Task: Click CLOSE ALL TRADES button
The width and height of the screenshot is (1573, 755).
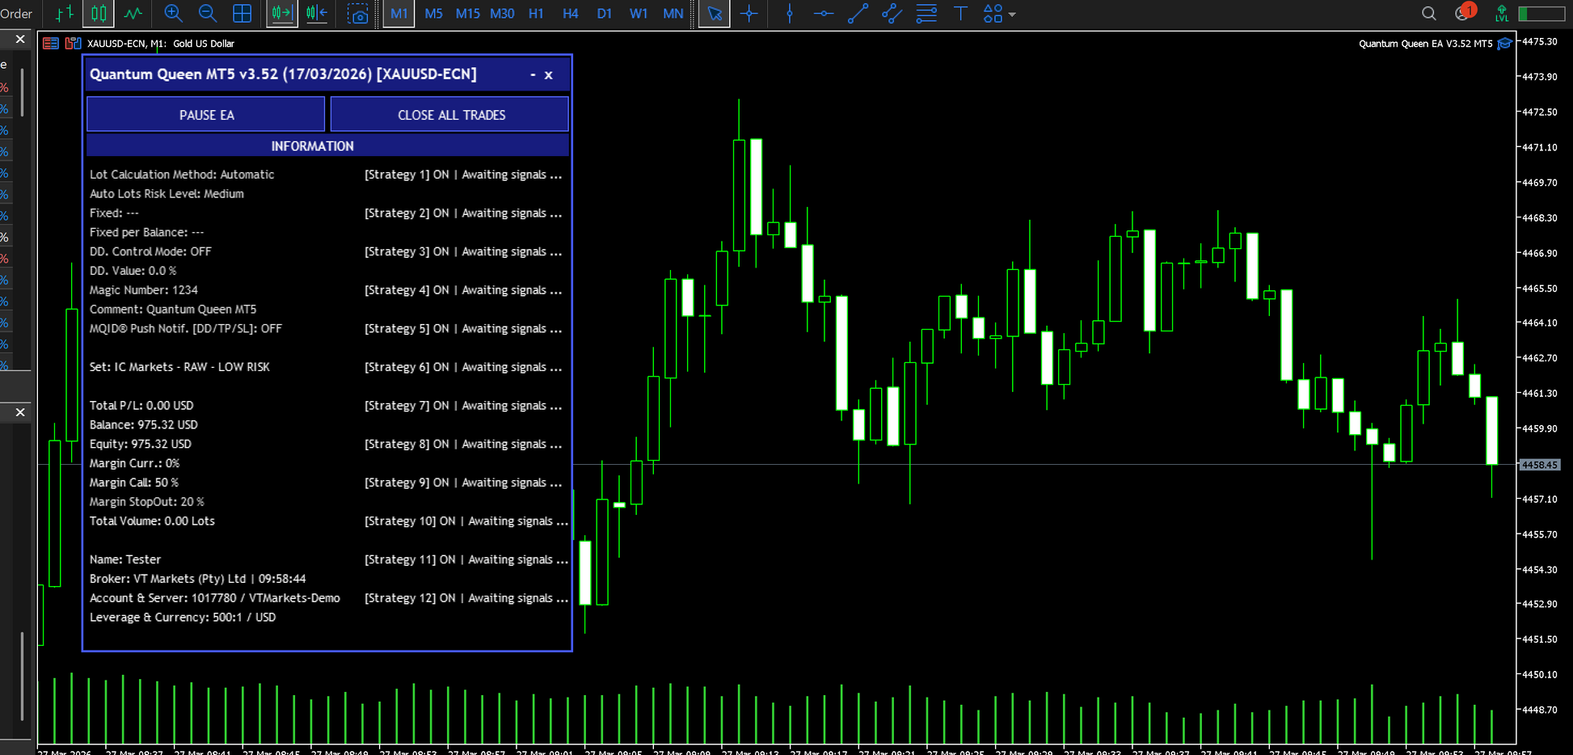Action: (450, 115)
